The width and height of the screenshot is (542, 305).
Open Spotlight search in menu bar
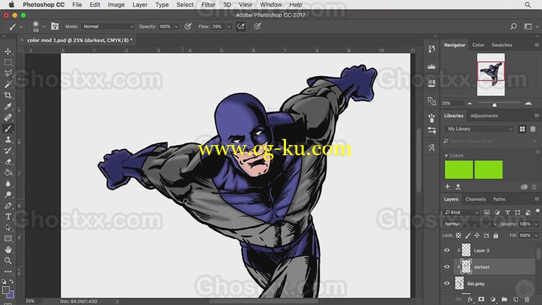click(x=528, y=5)
